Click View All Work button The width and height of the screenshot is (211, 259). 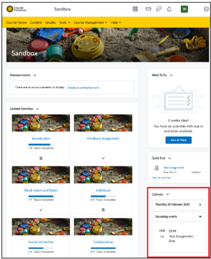179,140
